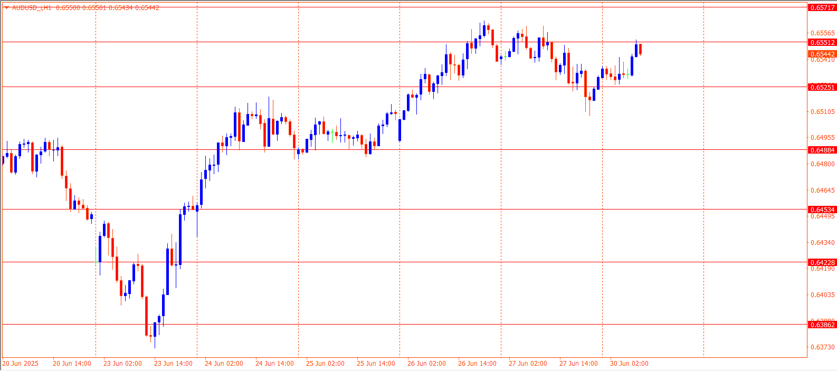Click the 0.65105 price scale value
Viewport: 837px width, 371px height.
(822, 111)
